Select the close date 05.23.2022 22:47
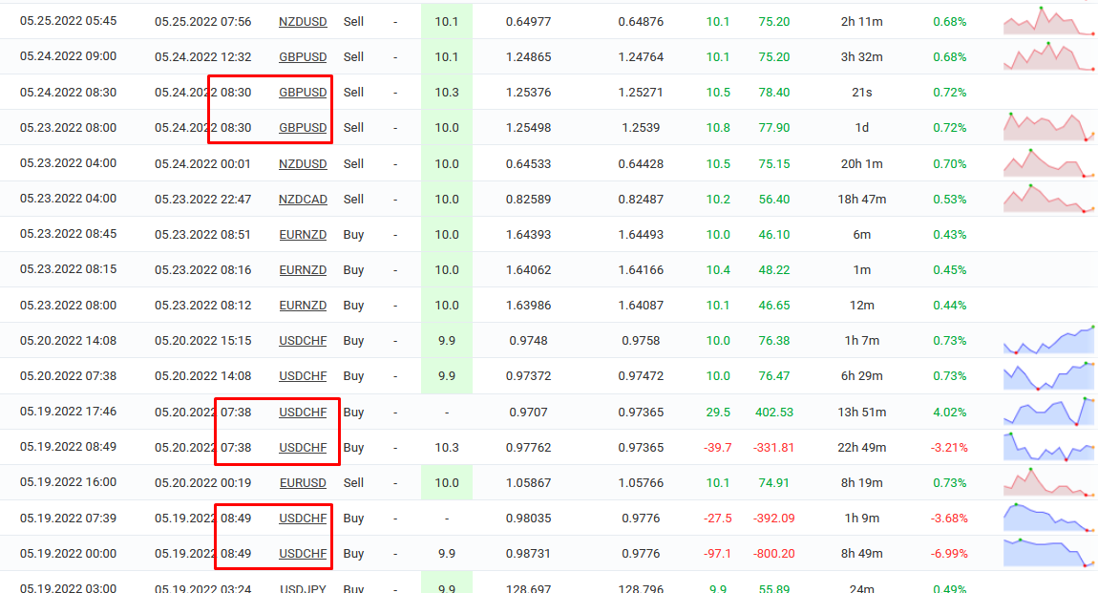This screenshot has width=1098, height=593. click(203, 199)
